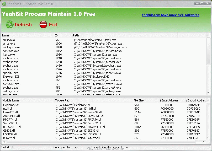
Task: Select the csrss.exe process name
Action: 9,44
